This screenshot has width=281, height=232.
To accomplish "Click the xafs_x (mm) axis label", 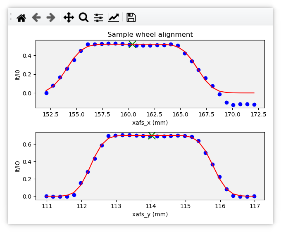I will (150, 123).
